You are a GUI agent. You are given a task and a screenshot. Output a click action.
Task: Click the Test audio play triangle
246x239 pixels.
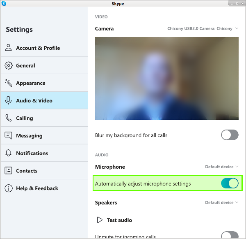click(100, 220)
